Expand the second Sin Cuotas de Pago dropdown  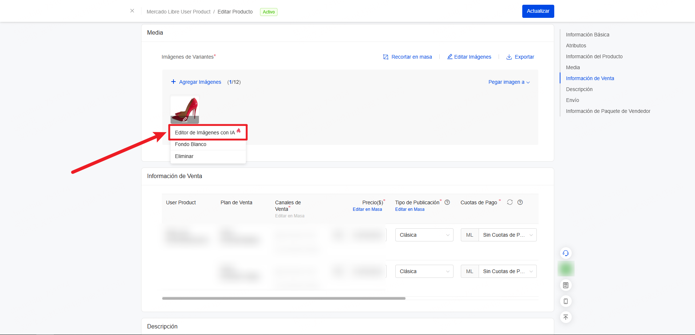click(507, 271)
